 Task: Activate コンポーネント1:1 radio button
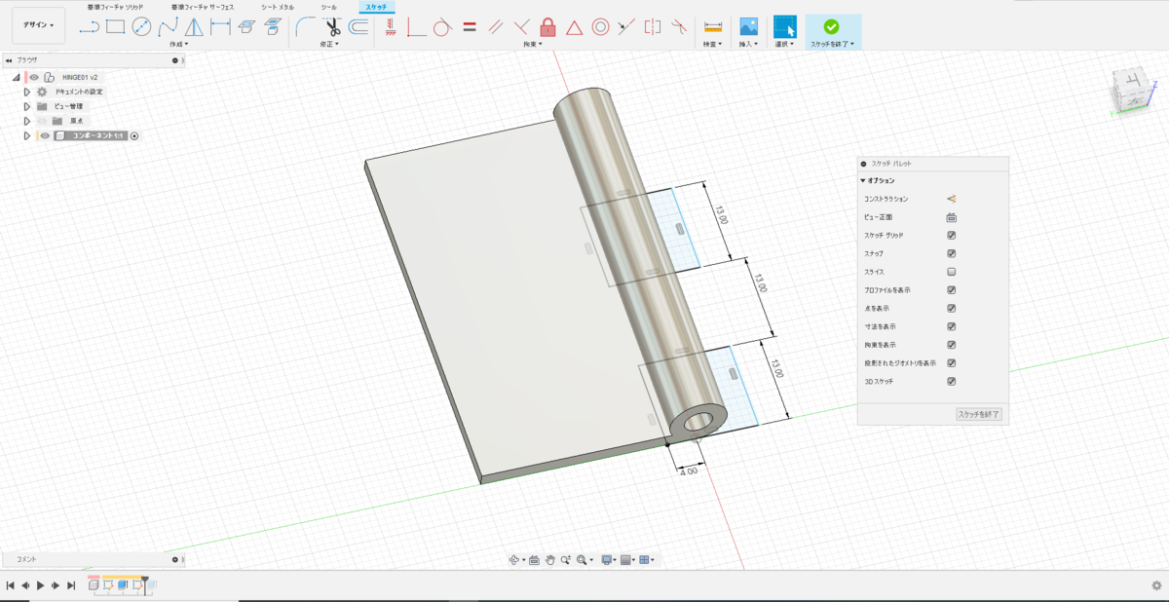tap(134, 136)
